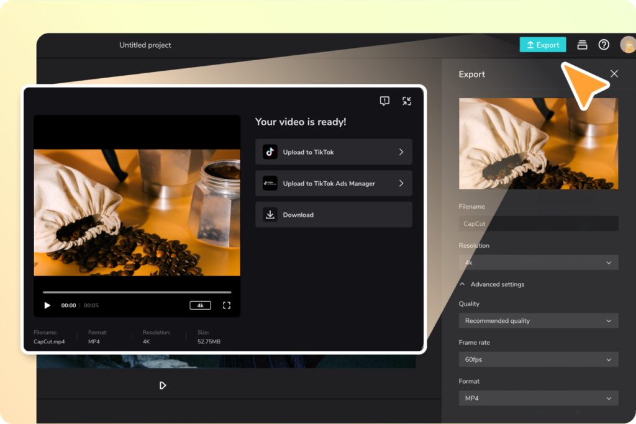The height and width of the screenshot is (424, 636).
Task: Click the coffee video thumbnail in the Export panel
Action: point(538,143)
